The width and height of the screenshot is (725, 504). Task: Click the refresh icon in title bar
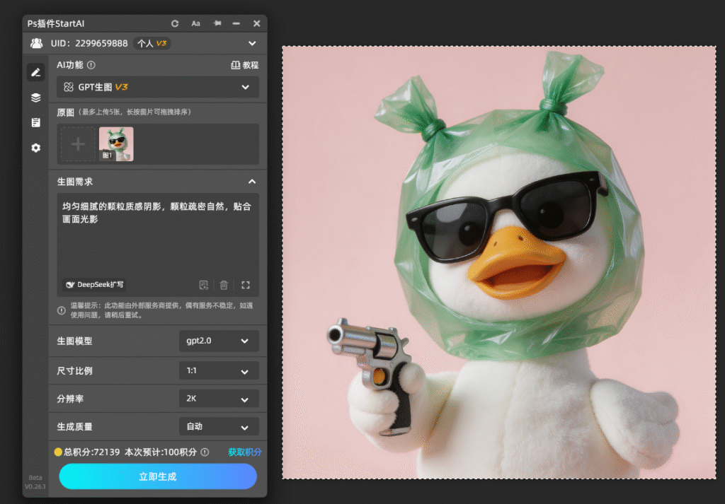point(175,23)
